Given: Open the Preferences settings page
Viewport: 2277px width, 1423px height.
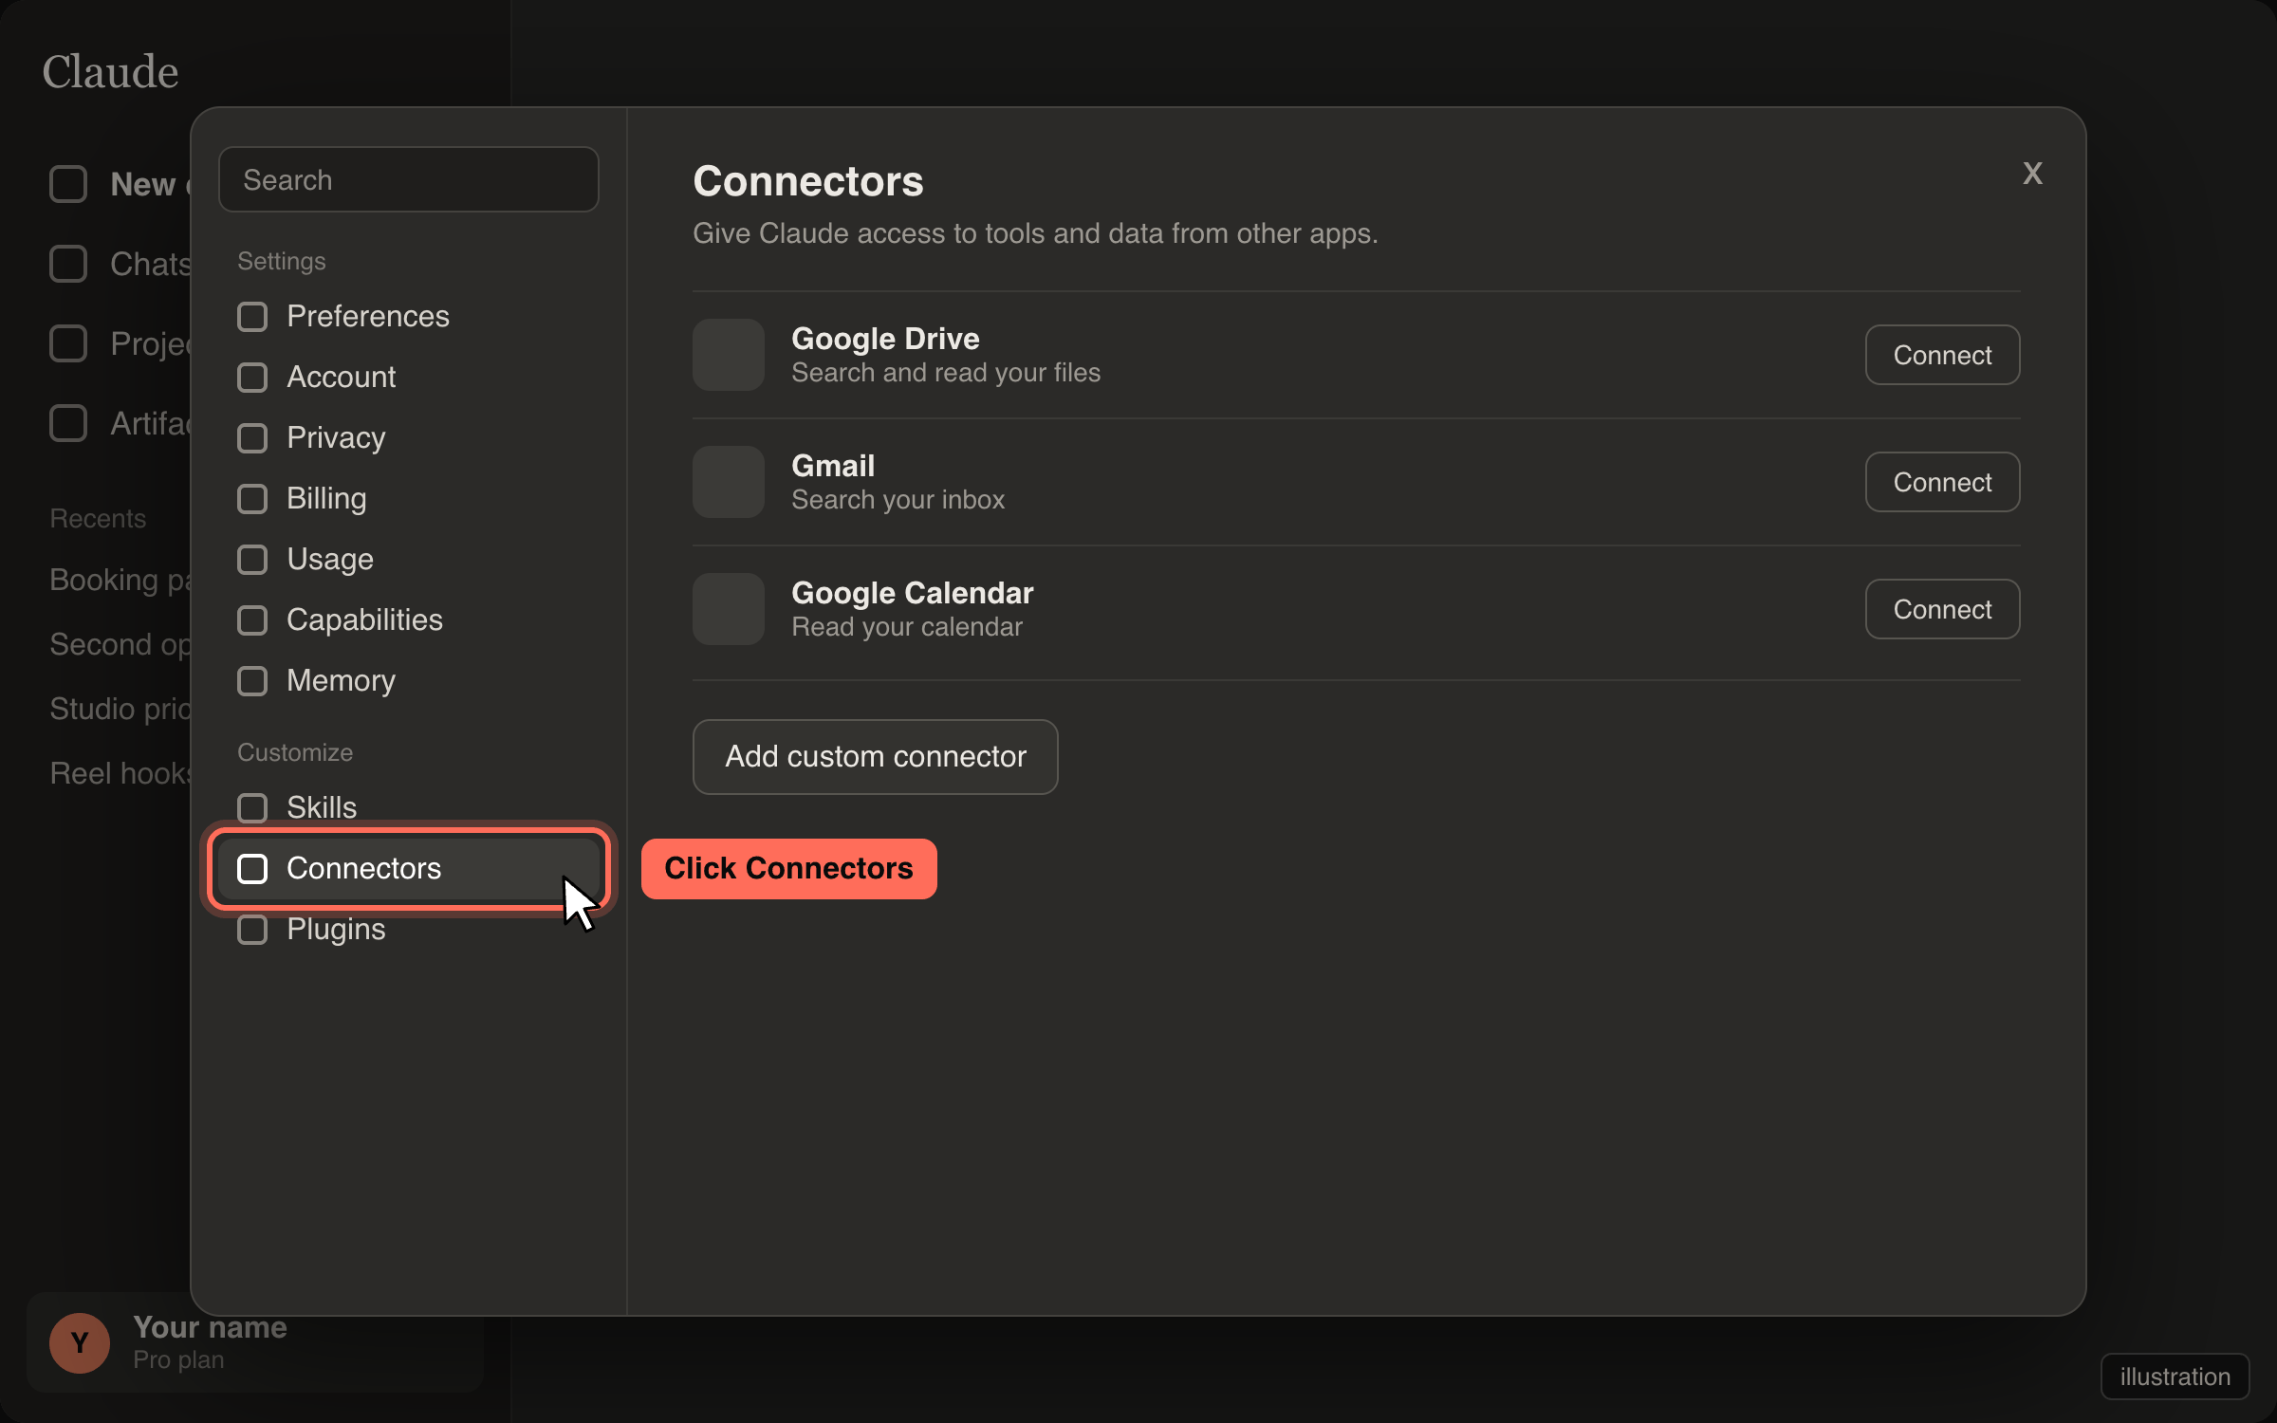Looking at the screenshot, I should pos(408,317).
